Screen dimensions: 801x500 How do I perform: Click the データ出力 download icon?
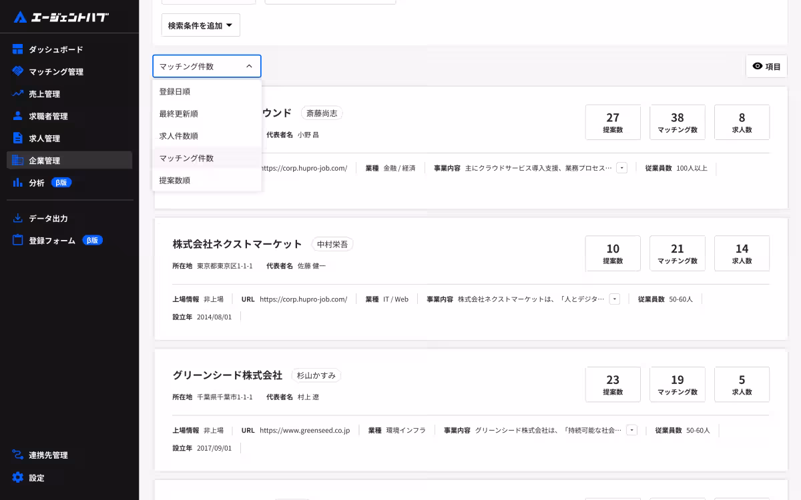pyautogui.click(x=16, y=217)
